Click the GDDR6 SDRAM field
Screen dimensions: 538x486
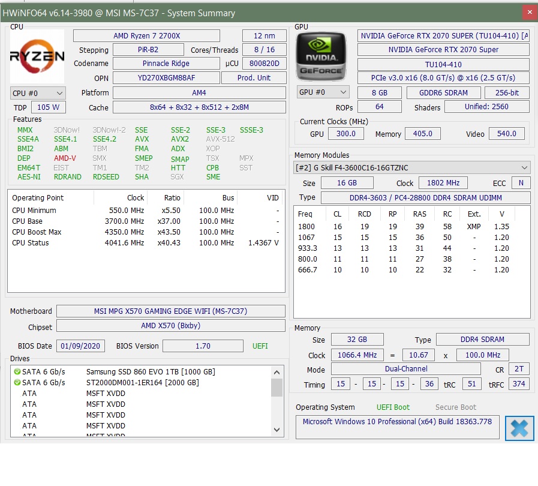pos(443,92)
